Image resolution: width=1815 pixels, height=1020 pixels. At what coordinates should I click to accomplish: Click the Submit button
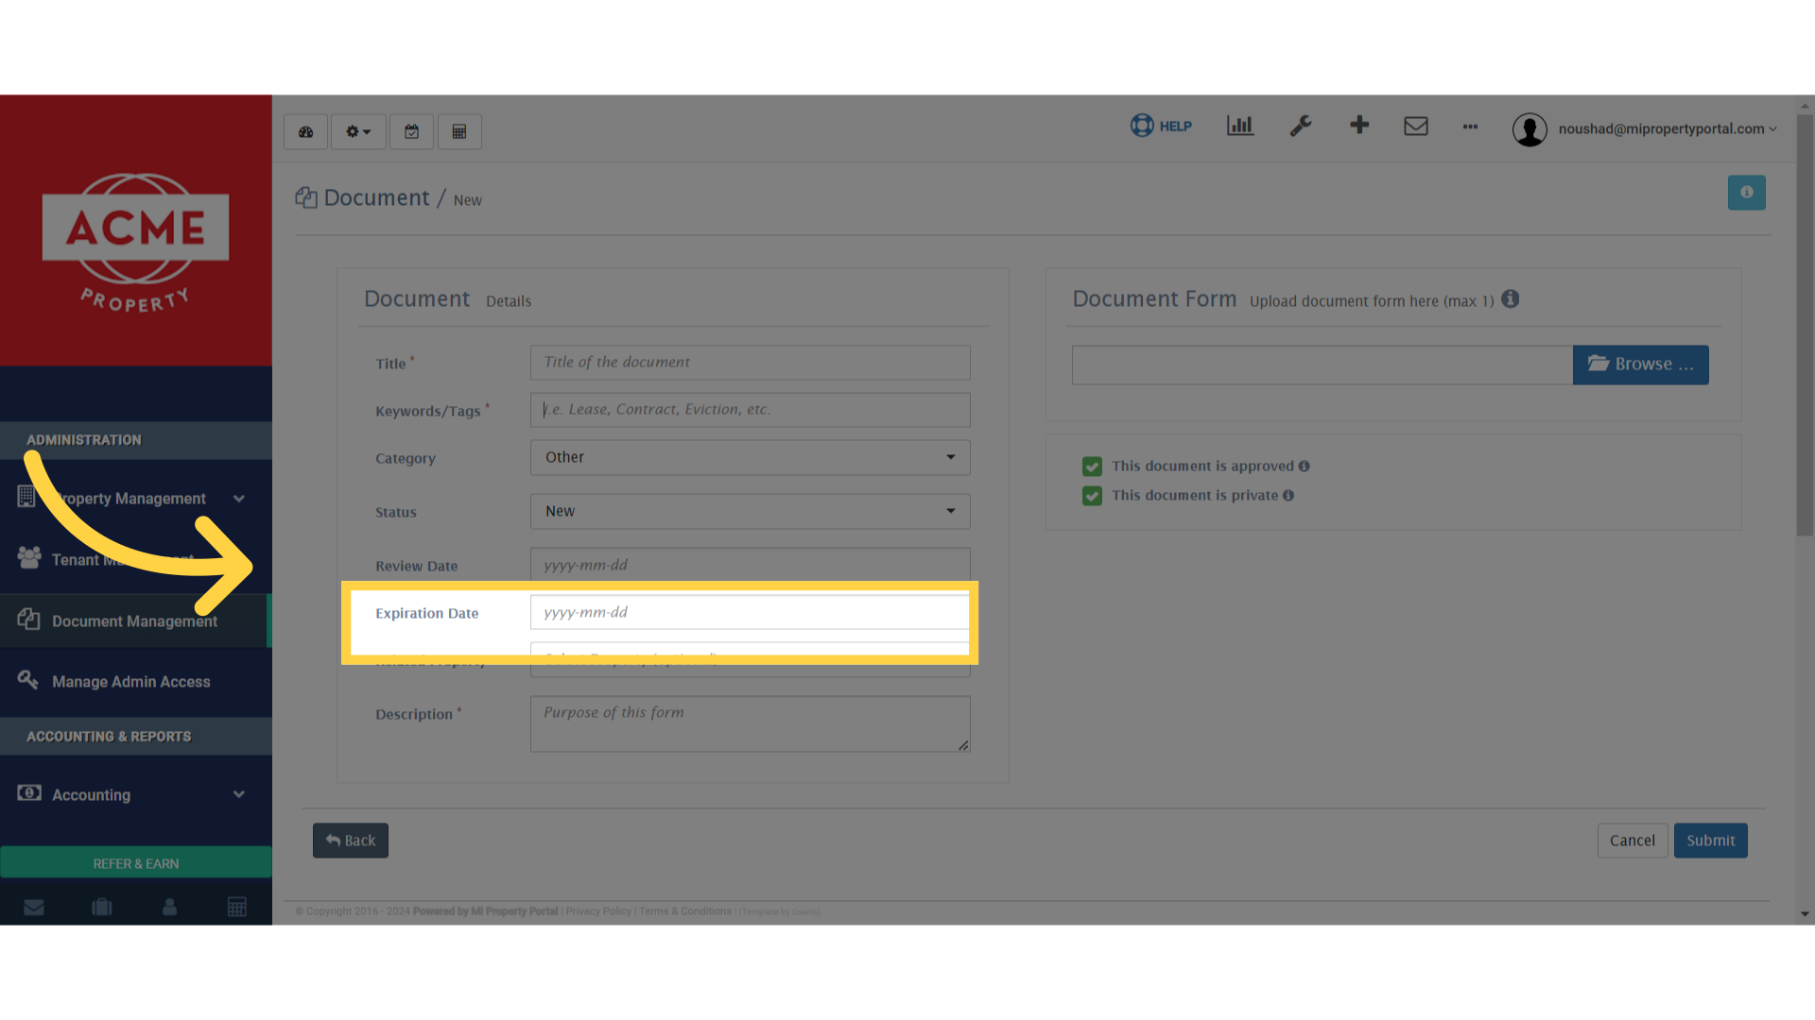coord(1710,841)
